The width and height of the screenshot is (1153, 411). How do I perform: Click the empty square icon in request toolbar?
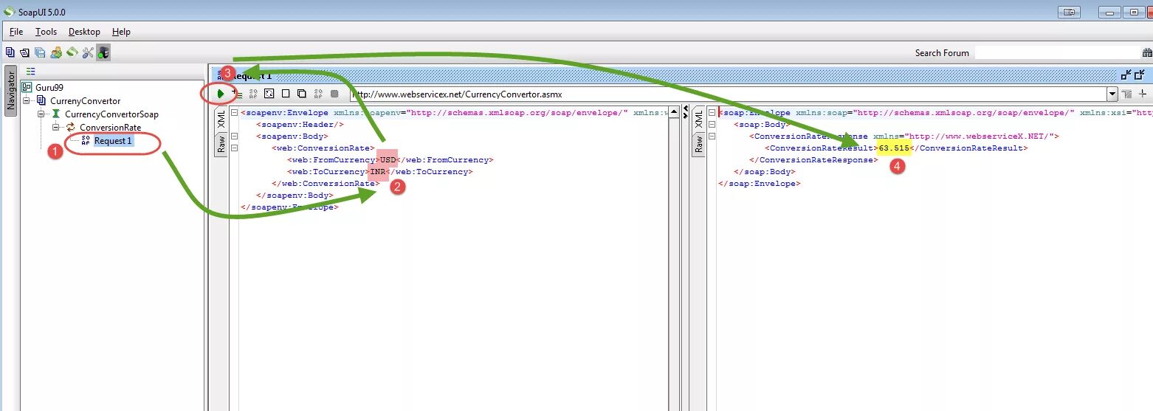(286, 94)
